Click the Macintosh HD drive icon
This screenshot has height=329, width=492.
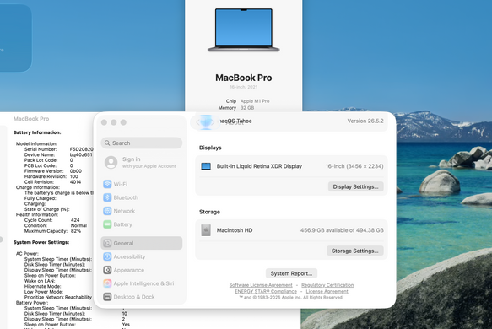pyautogui.click(x=206, y=230)
